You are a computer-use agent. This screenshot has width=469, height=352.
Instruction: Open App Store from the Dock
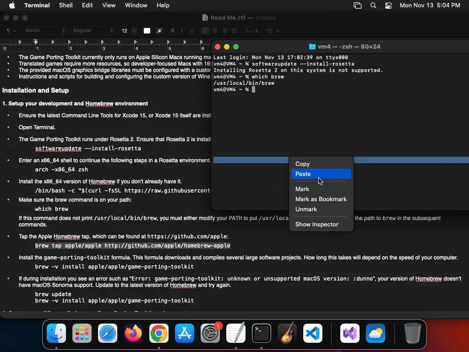pyautogui.click(x=184, y=333)
